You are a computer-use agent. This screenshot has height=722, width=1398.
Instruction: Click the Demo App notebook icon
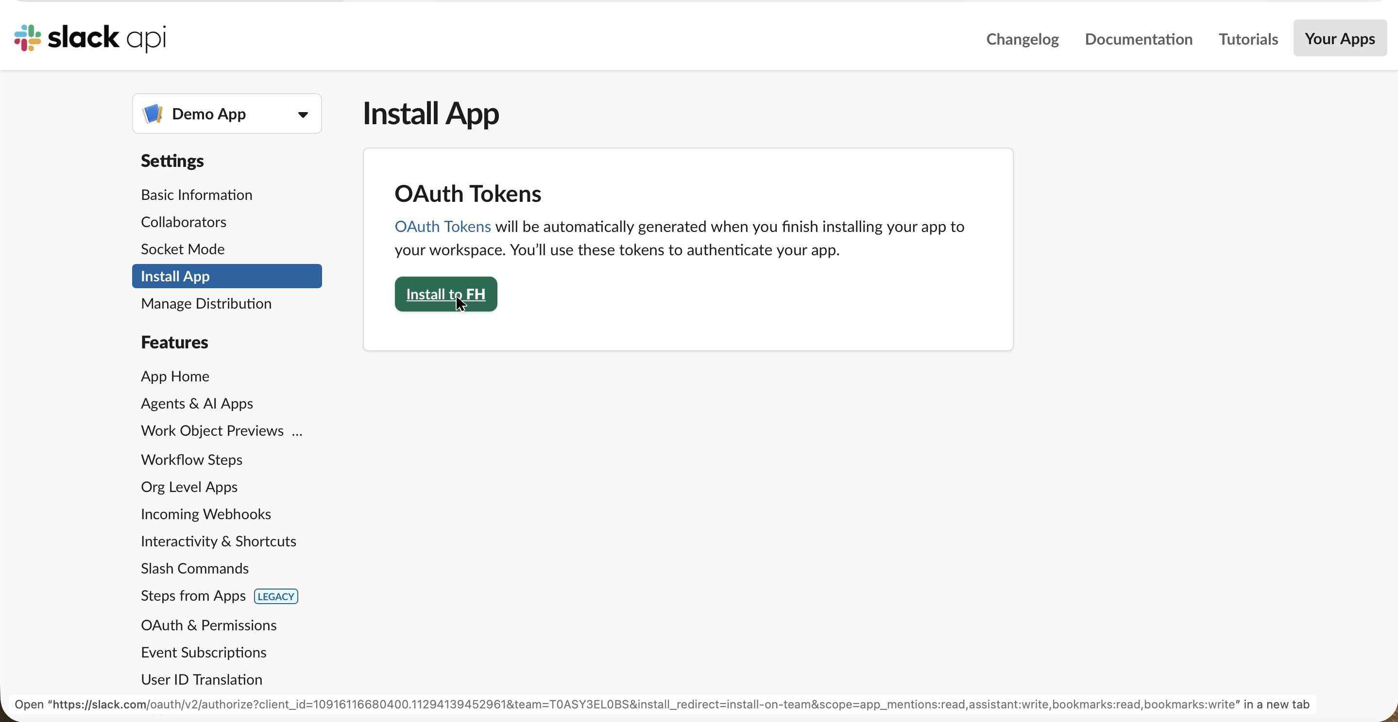click(x=153, y=114)
